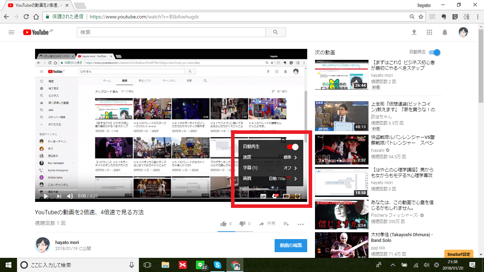This screenshot has width=484, height=272.
Task: Open the notifications bell
Action: (445, 32)
